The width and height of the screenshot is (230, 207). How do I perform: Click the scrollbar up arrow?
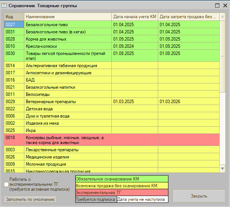[x=223, y=17]
